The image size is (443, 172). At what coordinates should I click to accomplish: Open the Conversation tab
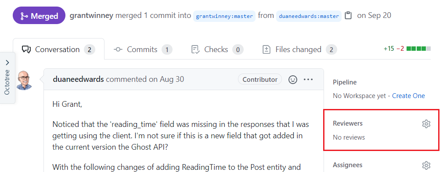tap(58, 49)
